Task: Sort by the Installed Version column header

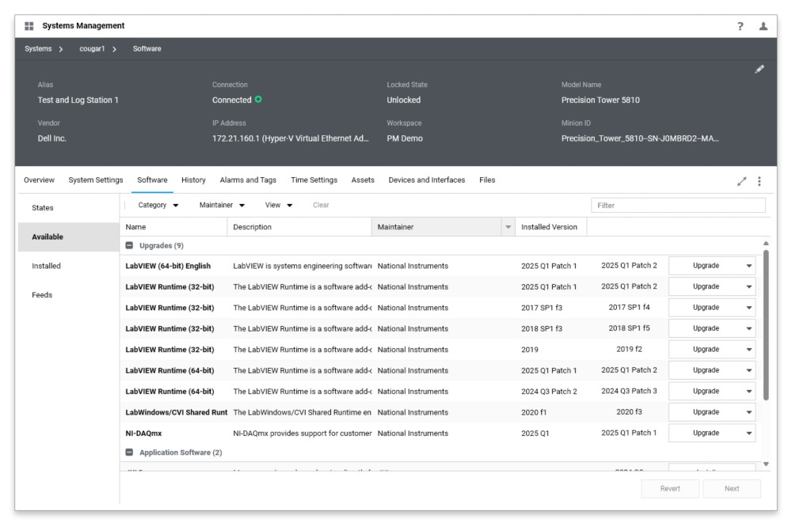Action: pyautogui.click(x=550, y=228)
